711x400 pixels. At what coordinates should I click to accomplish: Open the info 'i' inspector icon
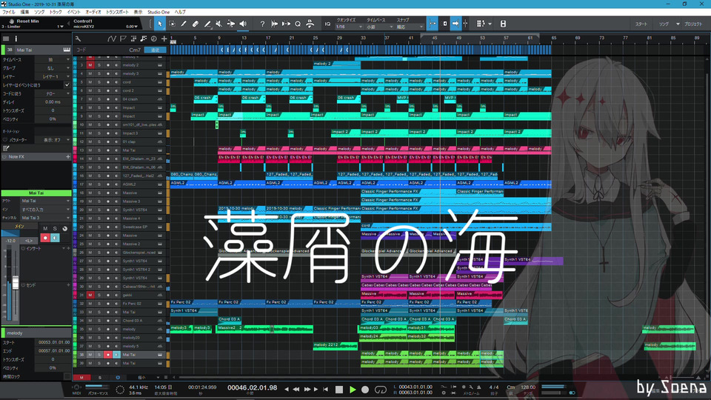click(x=16, y=39)
